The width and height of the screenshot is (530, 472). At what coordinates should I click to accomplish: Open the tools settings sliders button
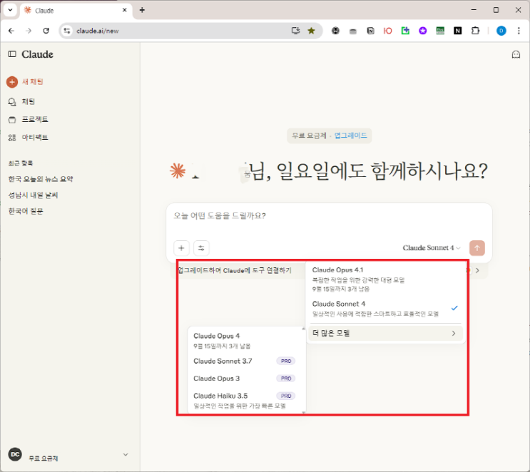click(201, 248)
